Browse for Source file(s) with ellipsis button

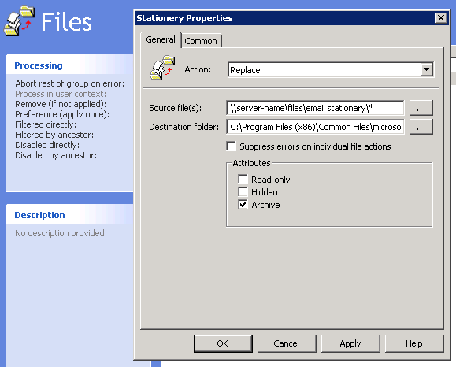click(421, 108)
